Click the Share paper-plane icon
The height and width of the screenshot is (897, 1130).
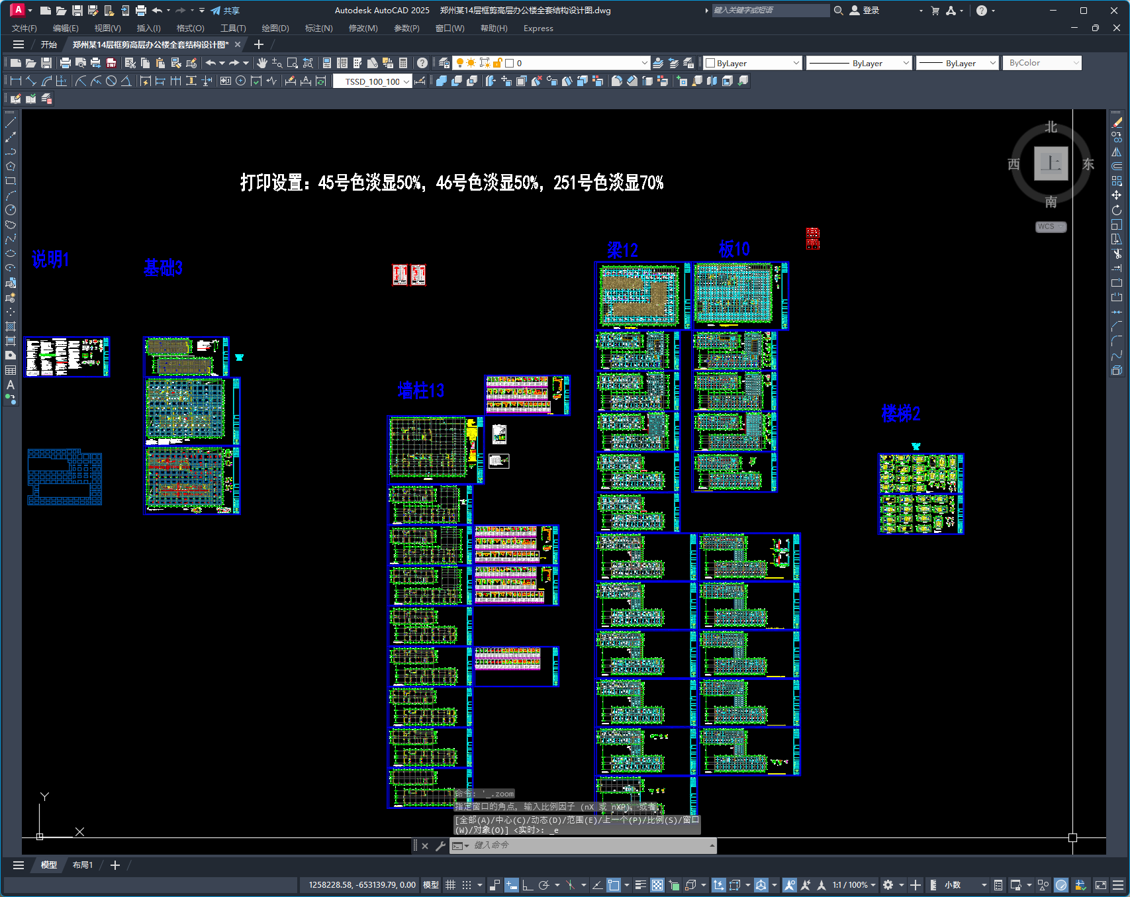click(x=216, y=11)
